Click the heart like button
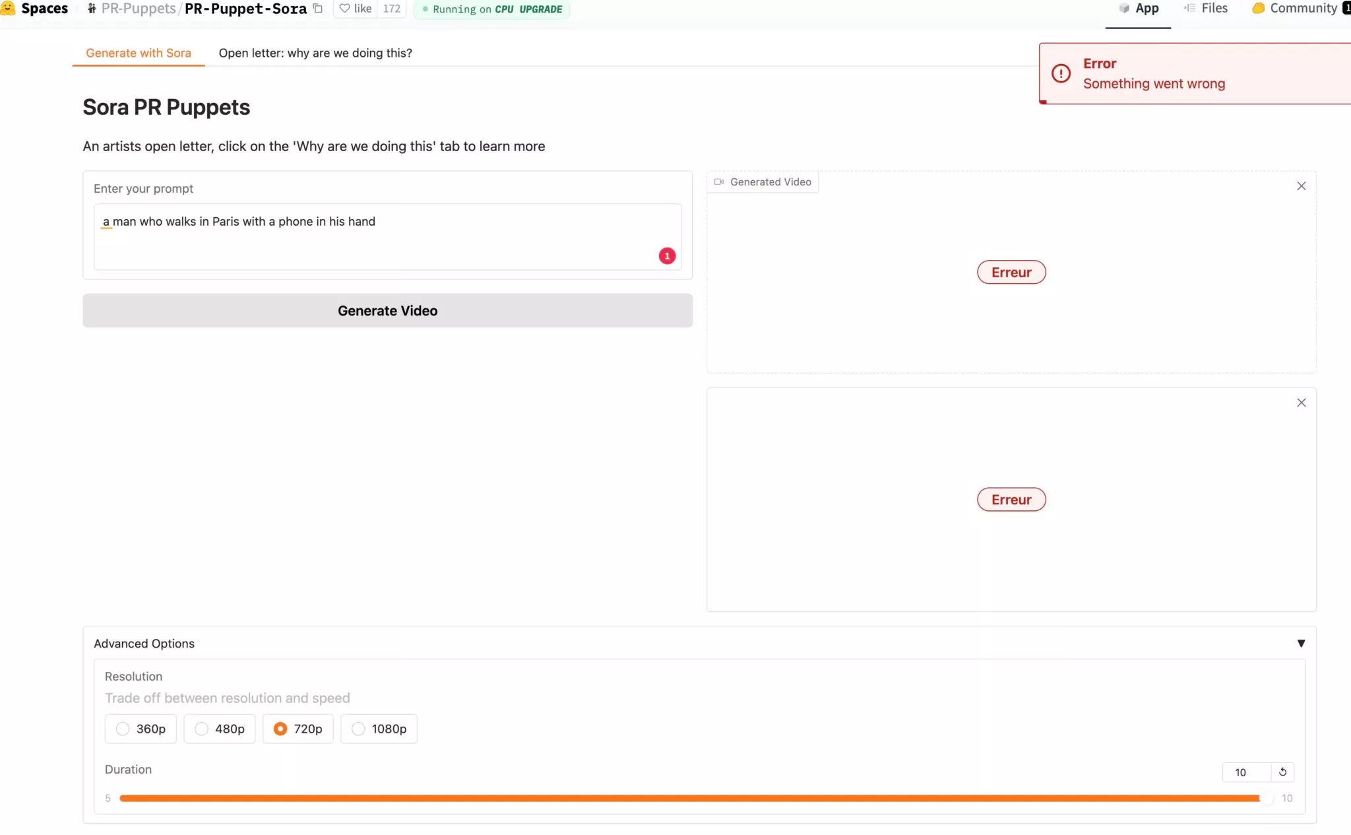The height and width of the screenshot is (835, 1351). click(356, 9)
